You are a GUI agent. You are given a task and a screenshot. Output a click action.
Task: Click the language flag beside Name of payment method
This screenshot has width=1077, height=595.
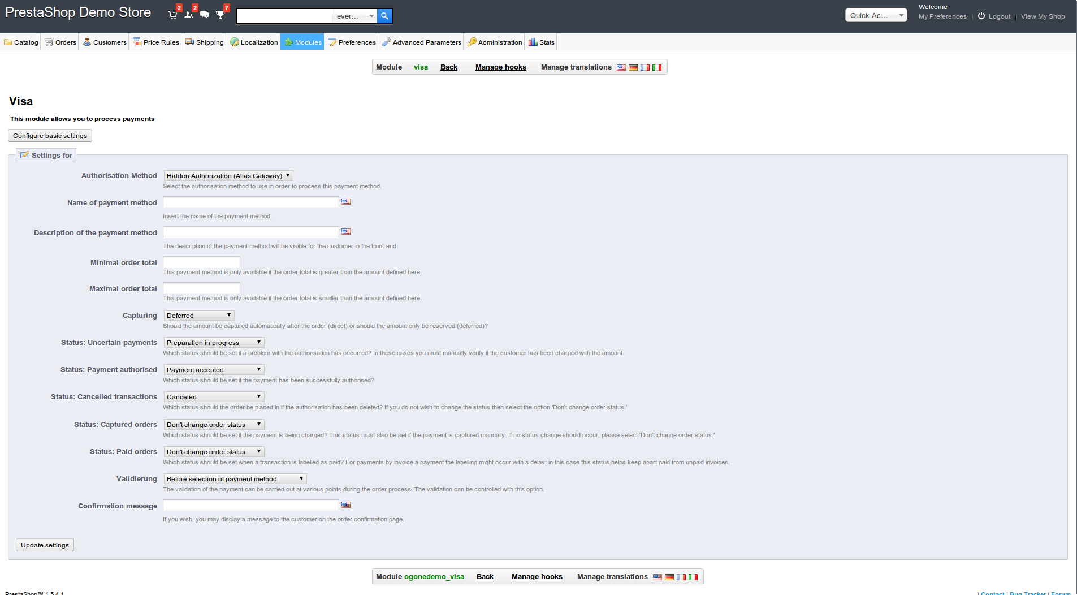[346, 202]
